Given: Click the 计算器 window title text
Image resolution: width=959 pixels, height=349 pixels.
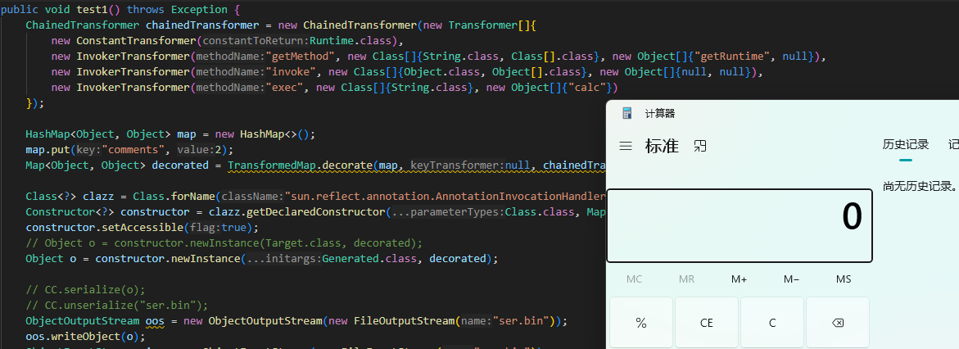Looking at the screenshot, I should [x=660, y=113].
